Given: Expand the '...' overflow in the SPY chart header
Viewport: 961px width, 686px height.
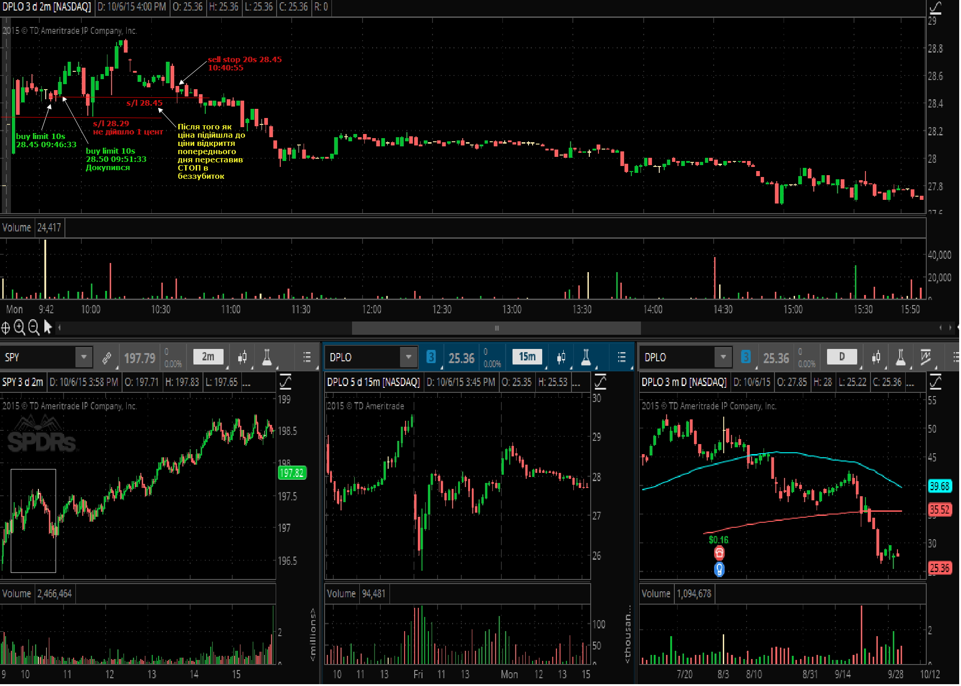Looking at the screenshot, I should 246,382.
